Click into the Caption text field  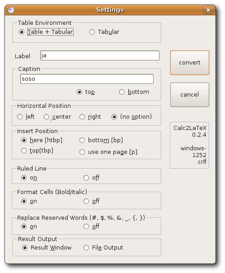pyautogui.click(x=87, y=79)
